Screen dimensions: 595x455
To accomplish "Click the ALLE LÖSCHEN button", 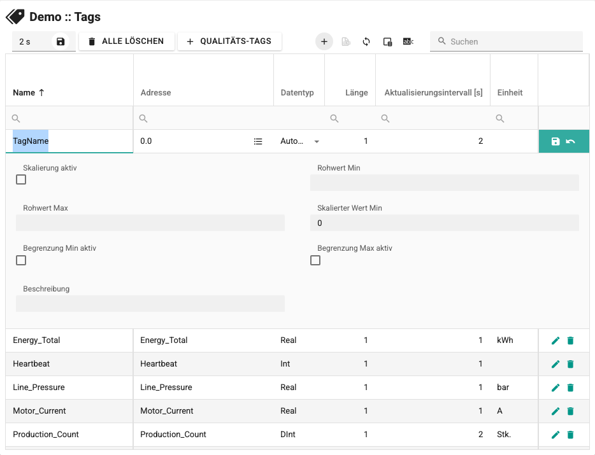I will [x=126, y=41].
